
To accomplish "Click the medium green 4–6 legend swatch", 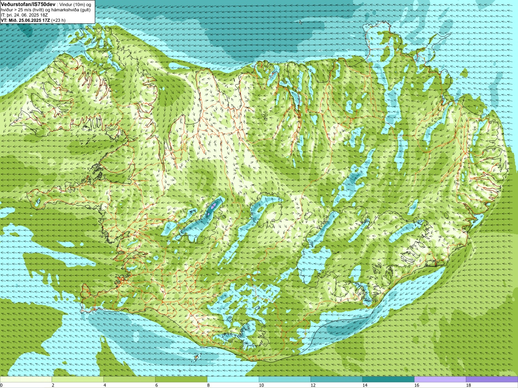I will [x=129, y=380].
